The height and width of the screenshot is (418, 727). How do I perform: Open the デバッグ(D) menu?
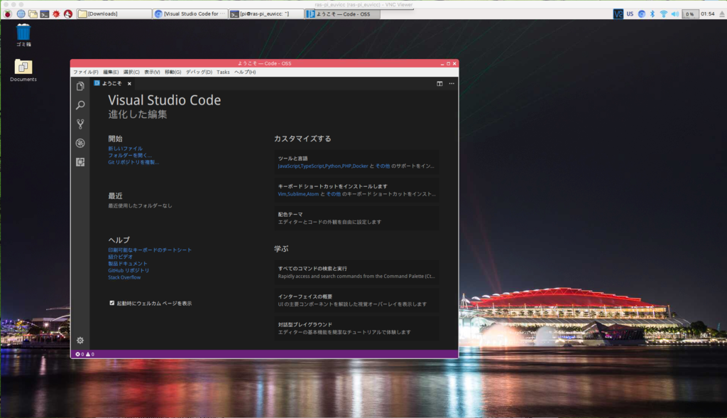(199, 72)
